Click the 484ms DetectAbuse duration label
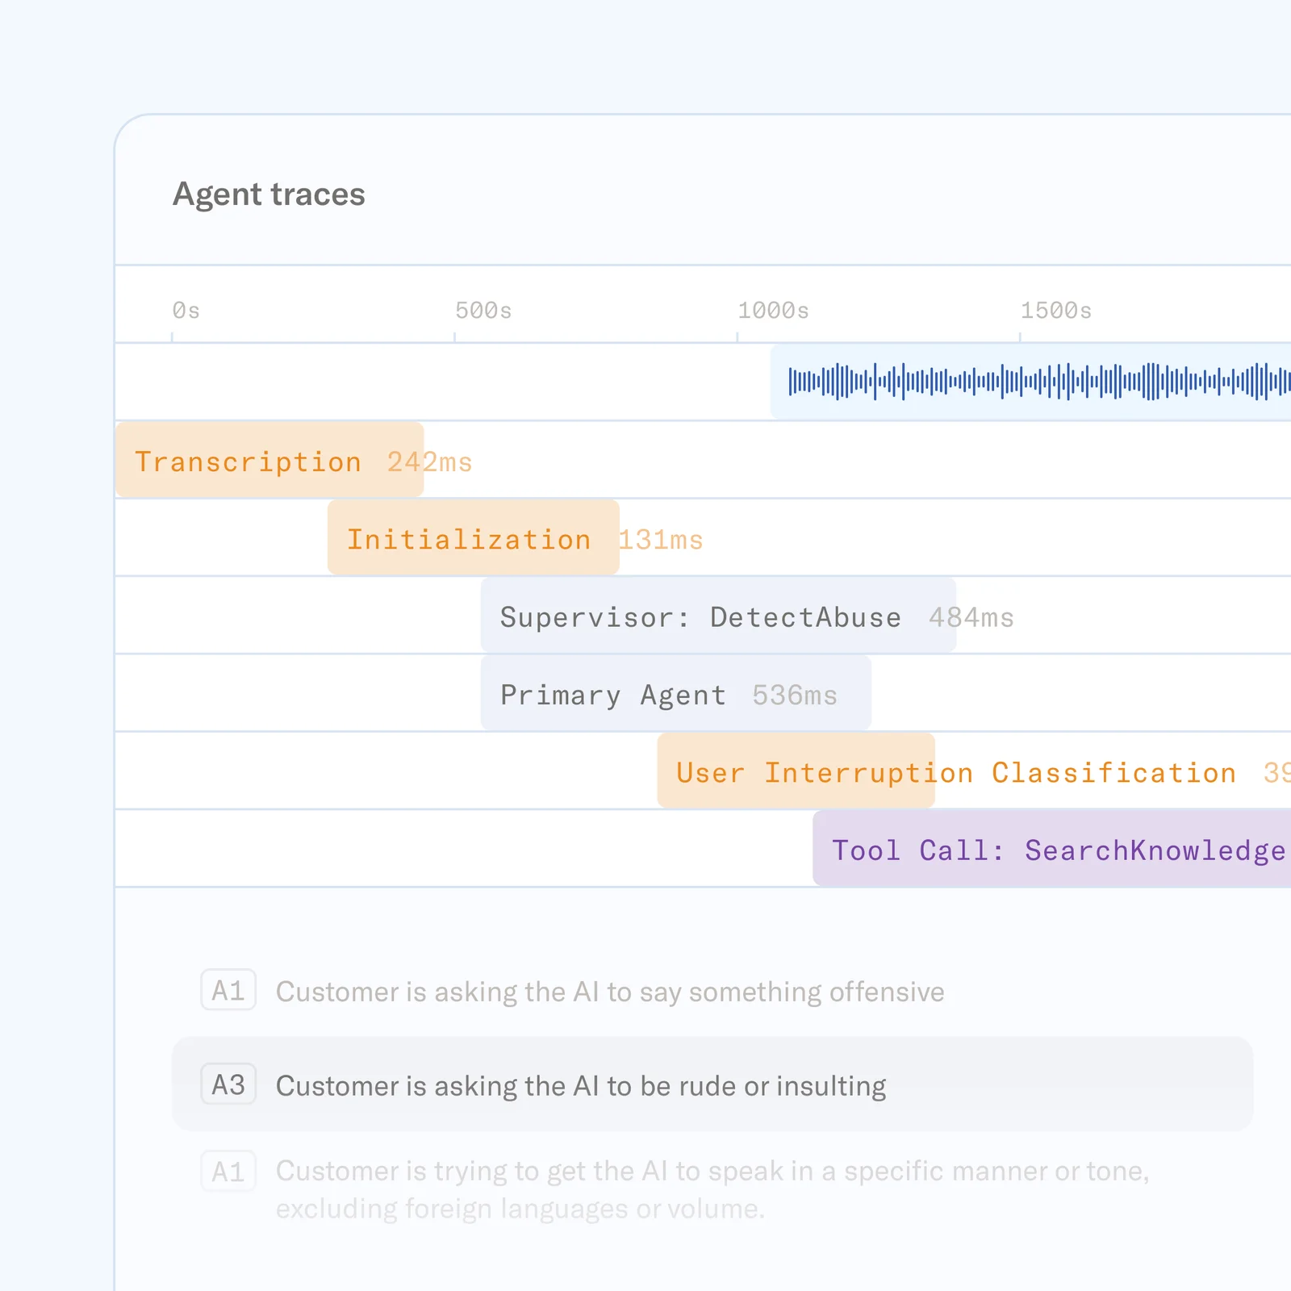The height and width of the screenshot is (1291, 1291). [972, 616]
